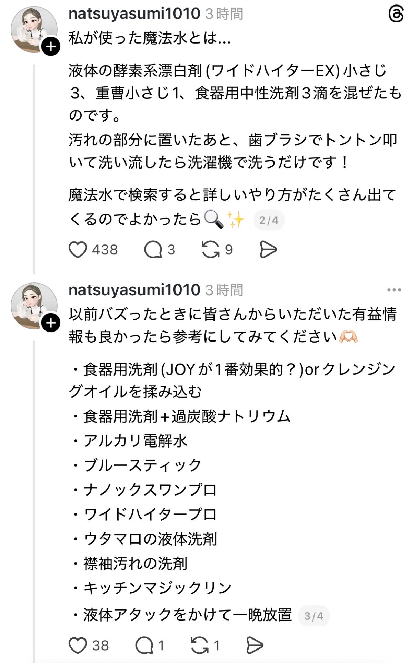
Task: Share the first post via send icon
Action: (268, 250)
